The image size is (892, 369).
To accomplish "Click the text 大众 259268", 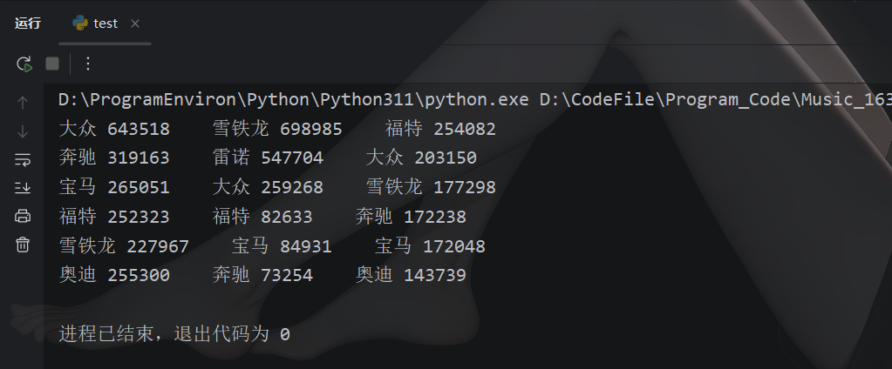I will (268, 187).
